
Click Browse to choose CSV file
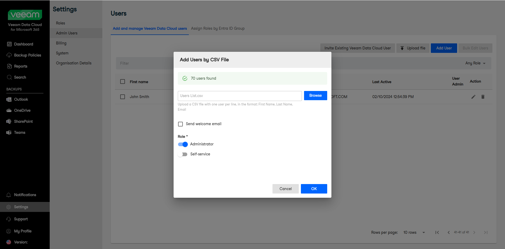click(316, 95)
